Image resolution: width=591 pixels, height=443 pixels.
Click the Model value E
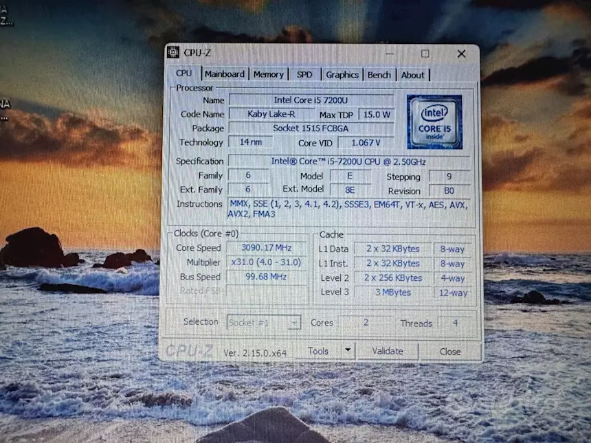point(350,176)
